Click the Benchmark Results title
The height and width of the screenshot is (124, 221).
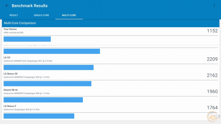click(x=30, y=6)
